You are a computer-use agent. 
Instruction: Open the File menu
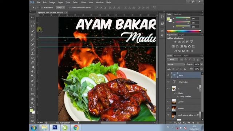[39, 3]
